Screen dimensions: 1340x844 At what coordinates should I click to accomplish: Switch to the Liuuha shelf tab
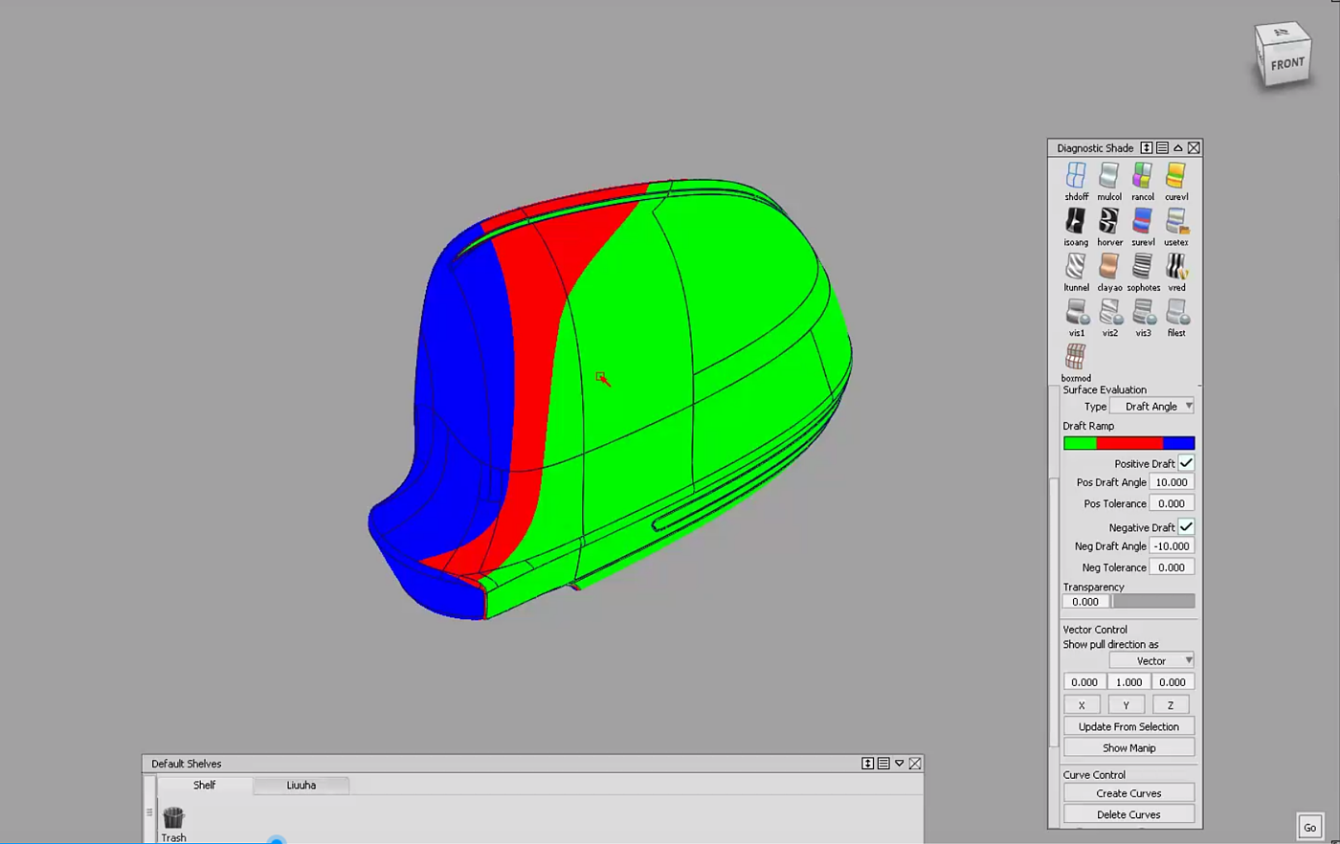(x=301, y=786)
